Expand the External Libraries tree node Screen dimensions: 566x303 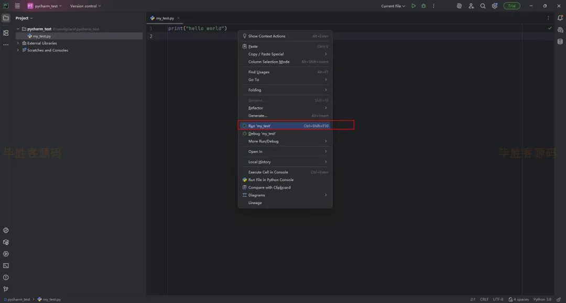coord(18,43)
